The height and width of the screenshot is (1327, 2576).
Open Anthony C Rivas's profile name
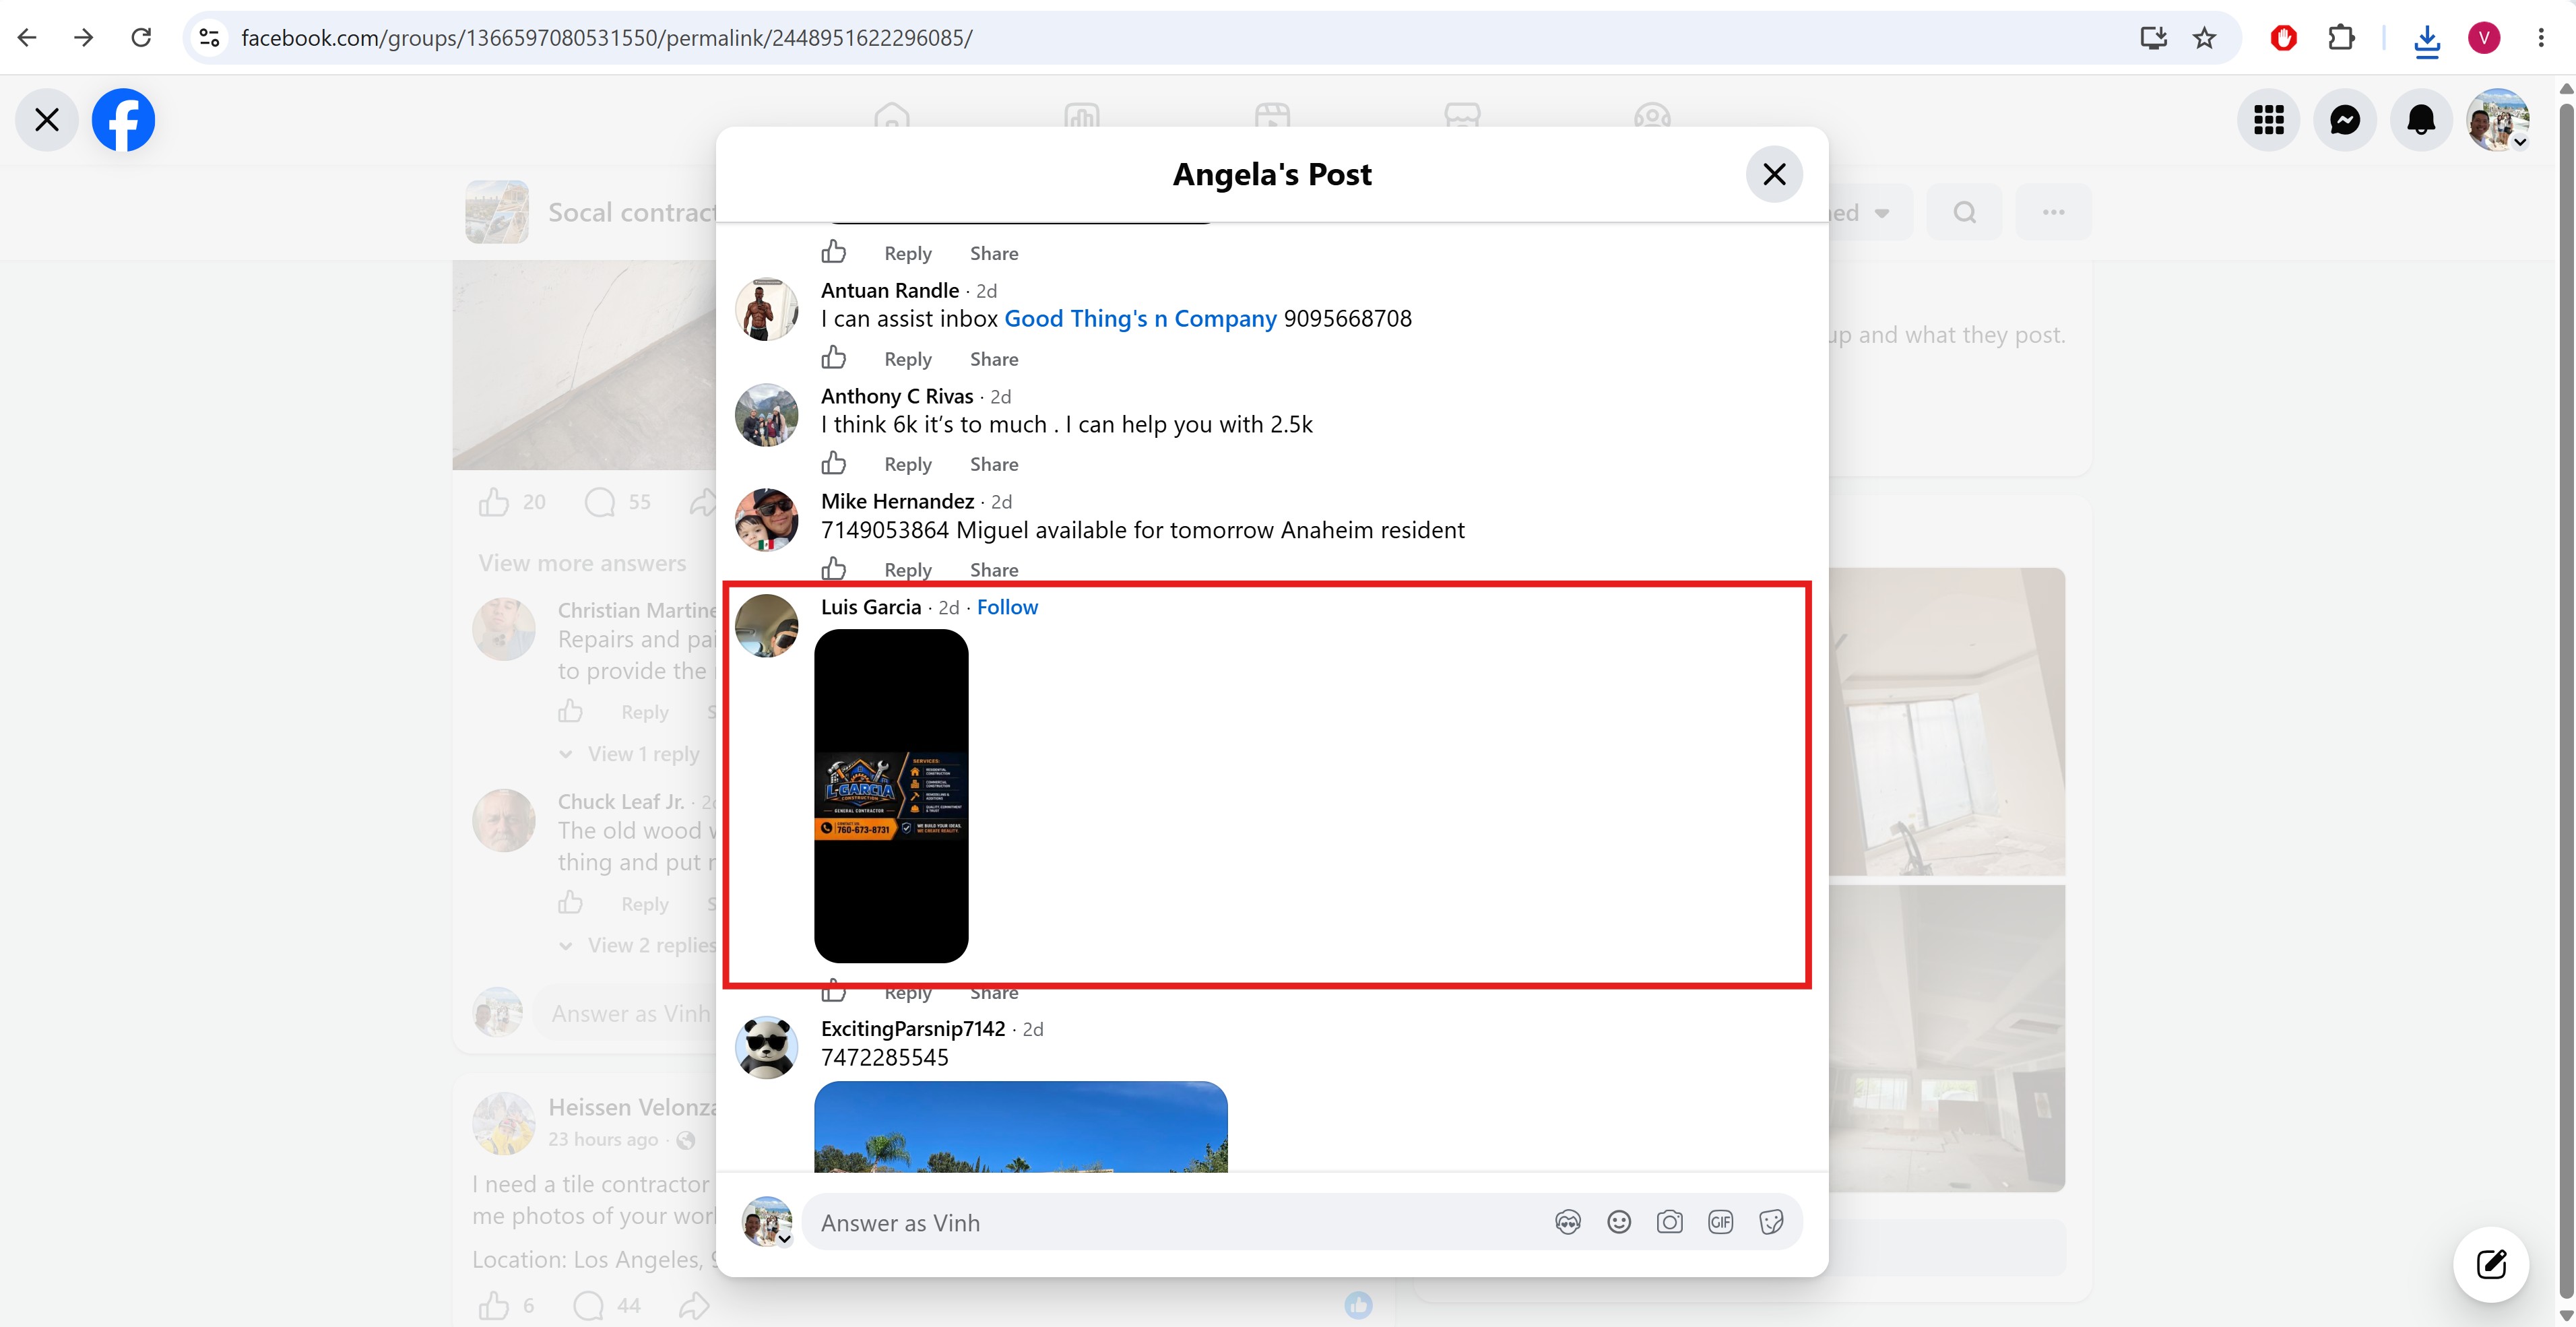tap(897, 397)
